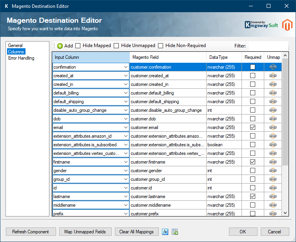
Task: Click the KingswaySoft logo
Action: [x=261, y=25]
